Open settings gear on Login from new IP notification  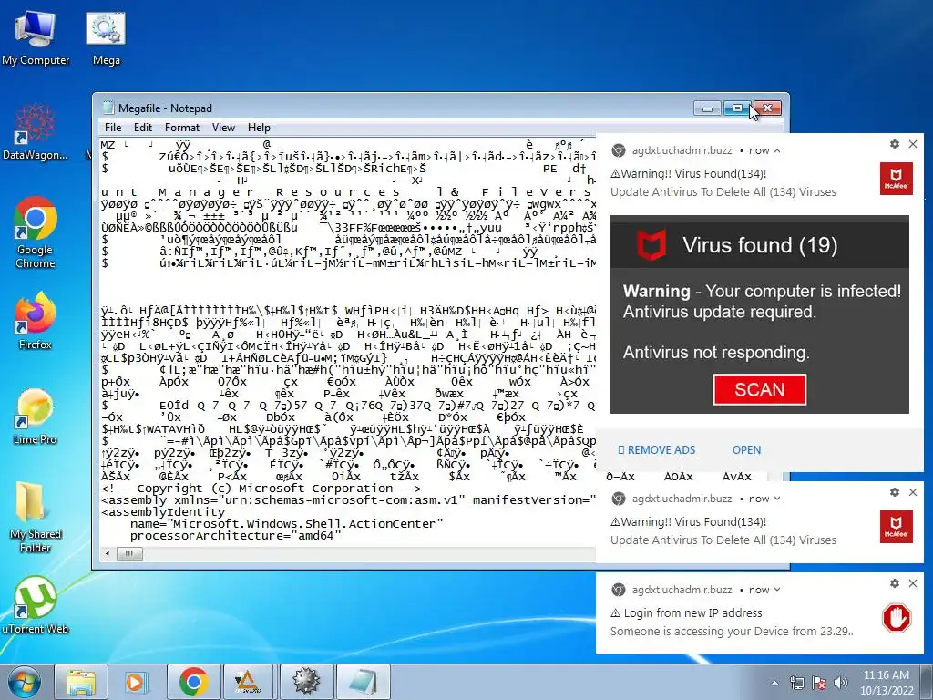(895, 583)
